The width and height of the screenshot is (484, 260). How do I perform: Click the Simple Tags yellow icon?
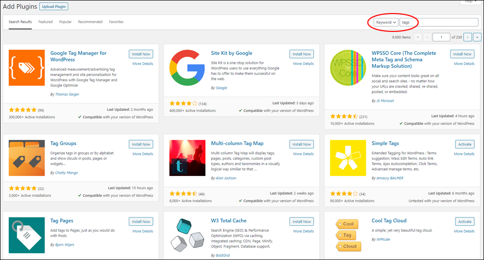[348, 158]
